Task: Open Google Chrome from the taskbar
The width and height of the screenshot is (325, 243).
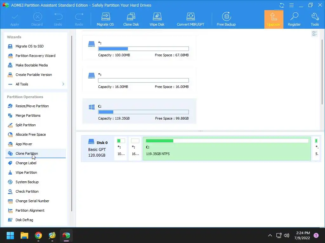Action: [38, 235]
